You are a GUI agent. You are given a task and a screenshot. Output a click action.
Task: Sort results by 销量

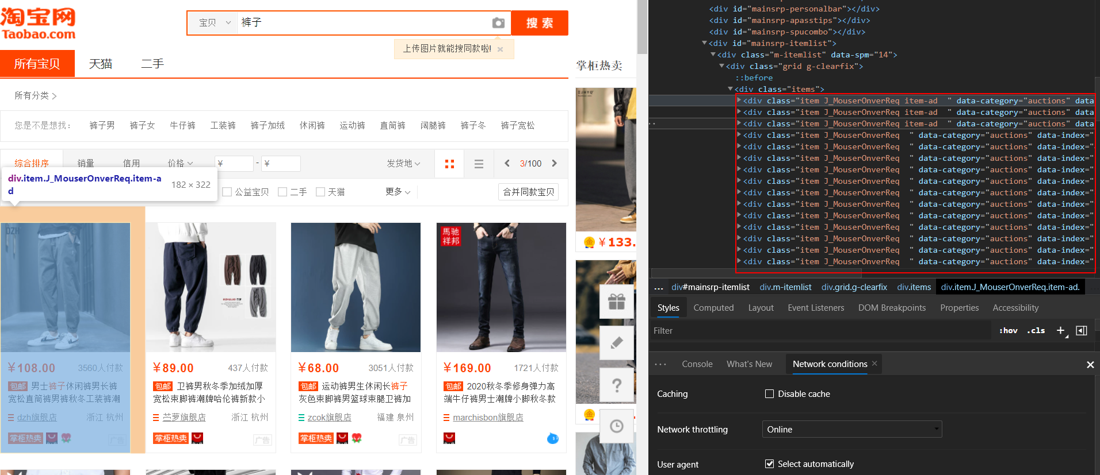[86, 164]
